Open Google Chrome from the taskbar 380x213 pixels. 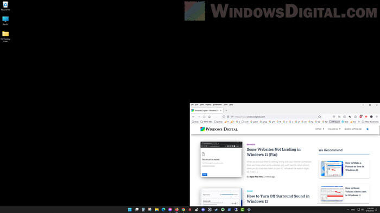(183, 210)
